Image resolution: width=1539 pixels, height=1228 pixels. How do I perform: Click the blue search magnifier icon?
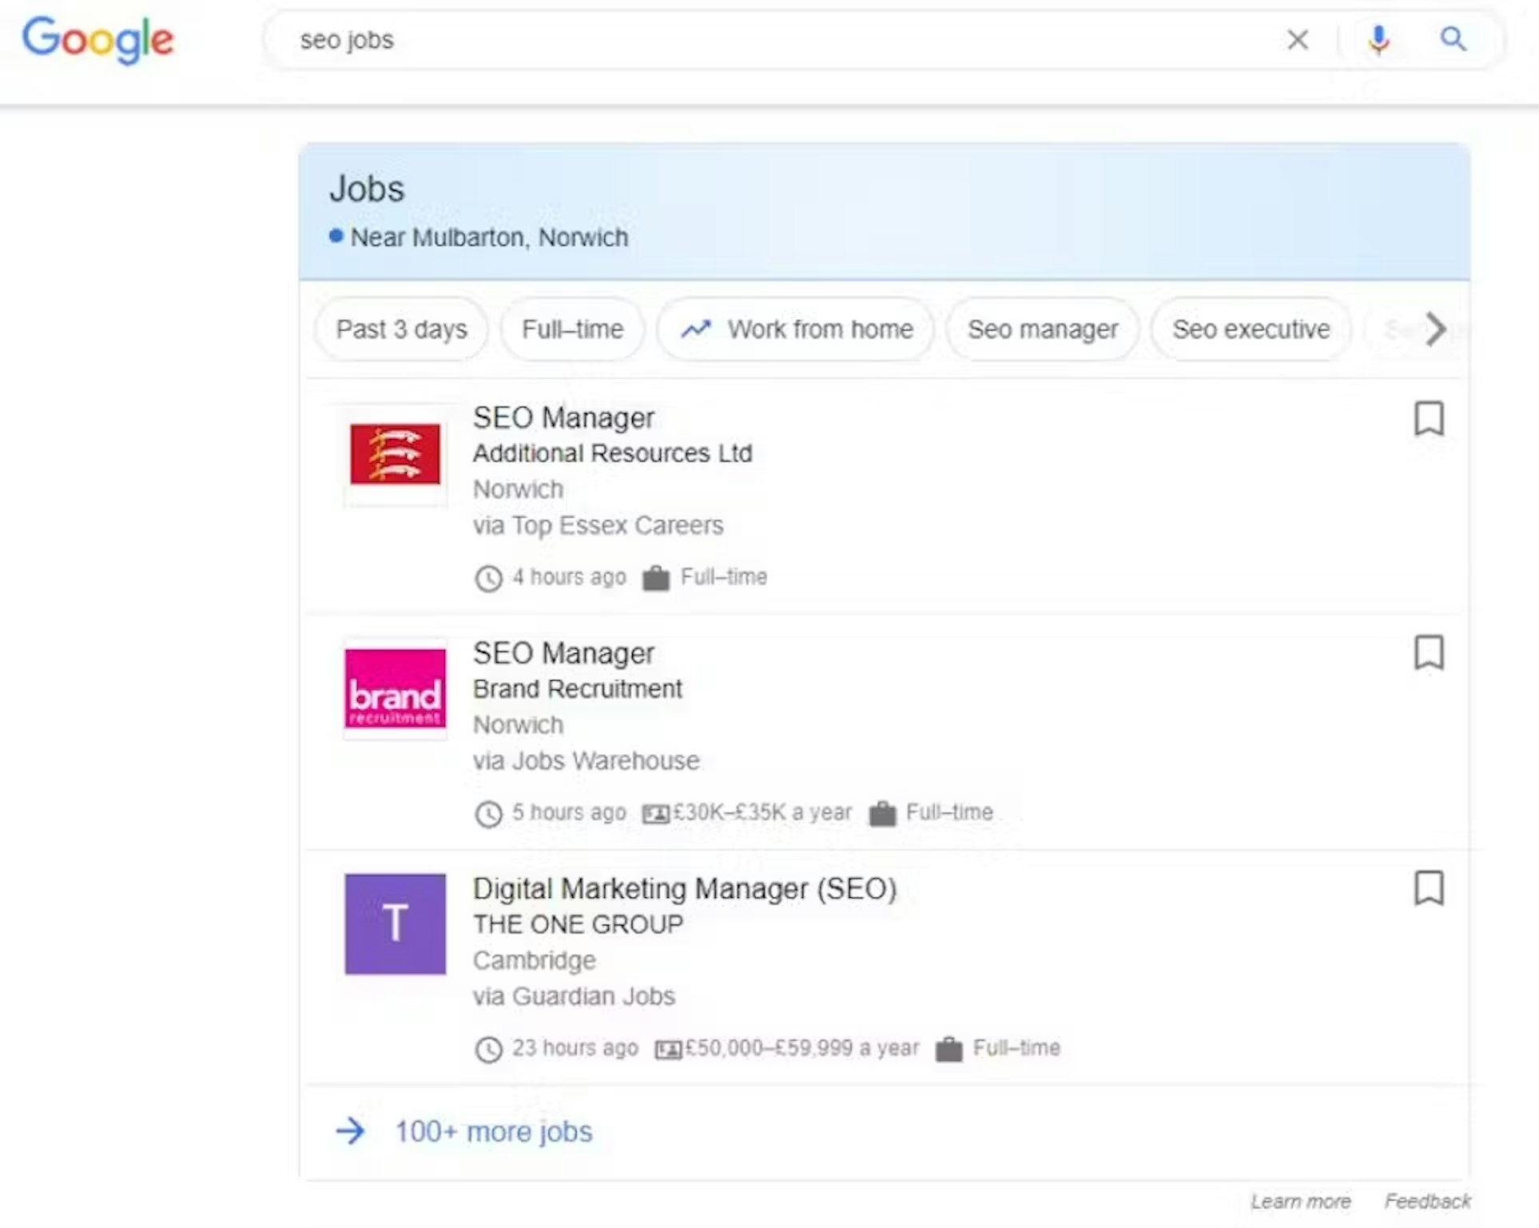[x=1453, y=38]
